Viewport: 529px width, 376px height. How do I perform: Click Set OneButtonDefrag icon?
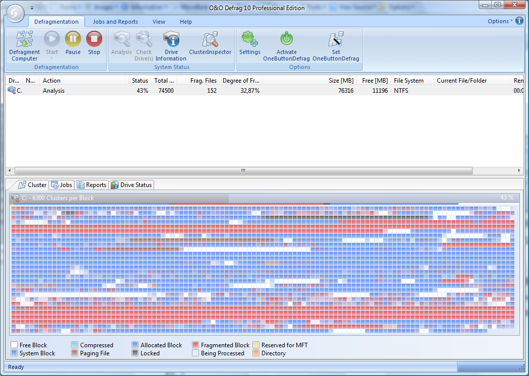[336, 39]
